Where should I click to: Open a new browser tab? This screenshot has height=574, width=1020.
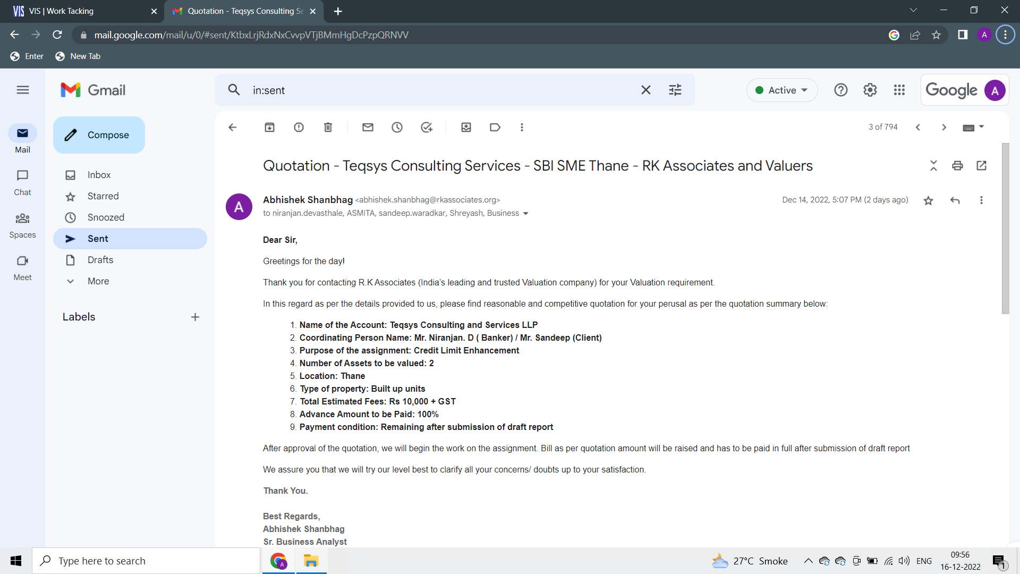tap(338, 11)
